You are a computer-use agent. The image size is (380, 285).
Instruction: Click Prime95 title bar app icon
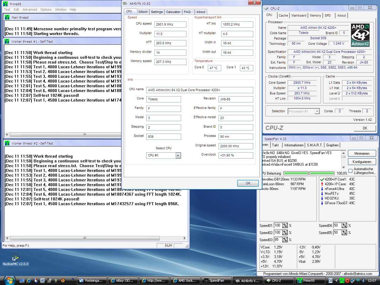point(5,4)
